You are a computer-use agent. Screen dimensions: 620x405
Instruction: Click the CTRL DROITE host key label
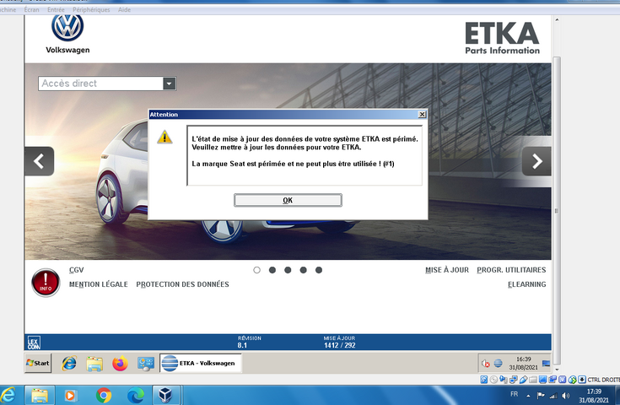tap(604, 380)
